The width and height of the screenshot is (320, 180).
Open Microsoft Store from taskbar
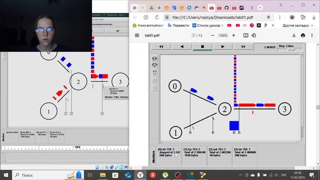(x=115, y=175)
